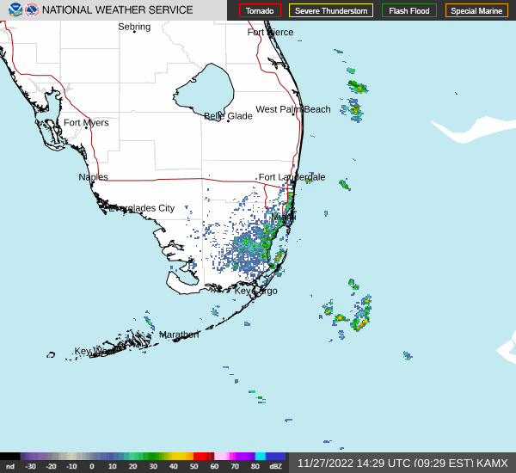The height and width of the screenshot is (473, 516).
Task: Click the orange Special Marine legend box
Action: click(x=476, y=11)
